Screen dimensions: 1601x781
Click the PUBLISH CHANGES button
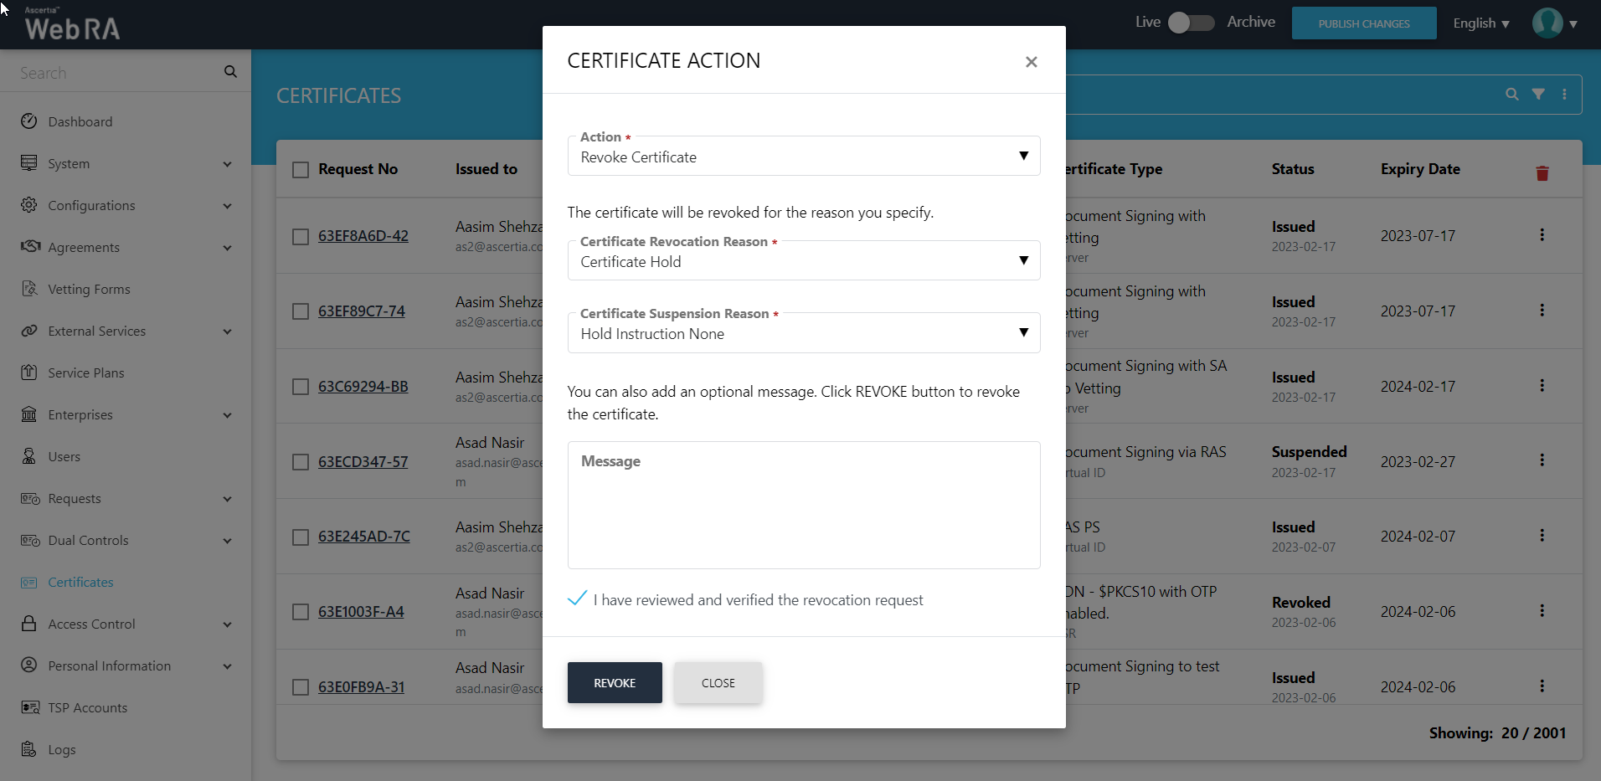point(1363,23)
